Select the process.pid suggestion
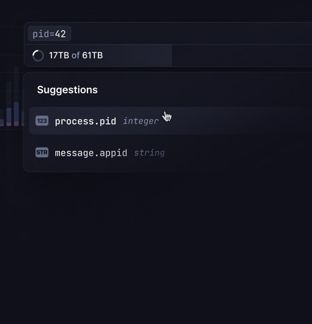 pyautogui.click(x=85, y=121)
